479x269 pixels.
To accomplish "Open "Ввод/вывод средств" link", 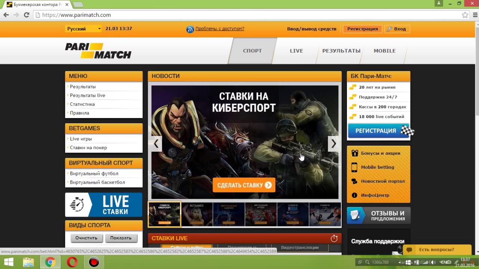I will coord(311,29).
